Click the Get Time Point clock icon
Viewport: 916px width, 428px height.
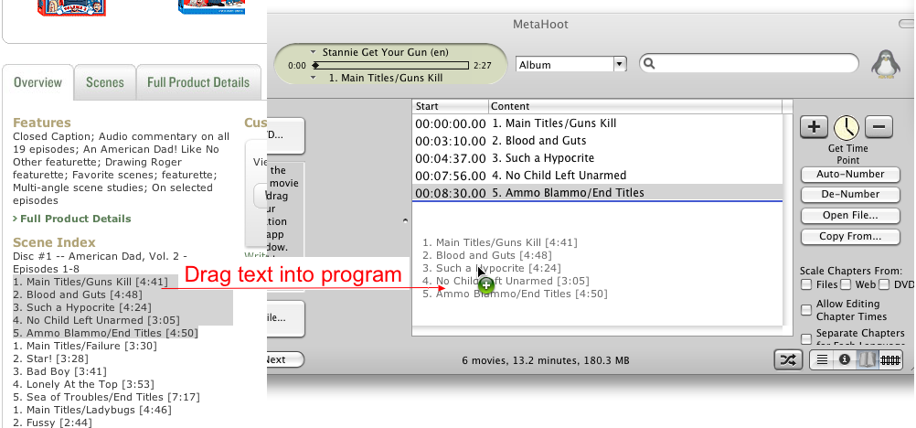pos(847,127)
